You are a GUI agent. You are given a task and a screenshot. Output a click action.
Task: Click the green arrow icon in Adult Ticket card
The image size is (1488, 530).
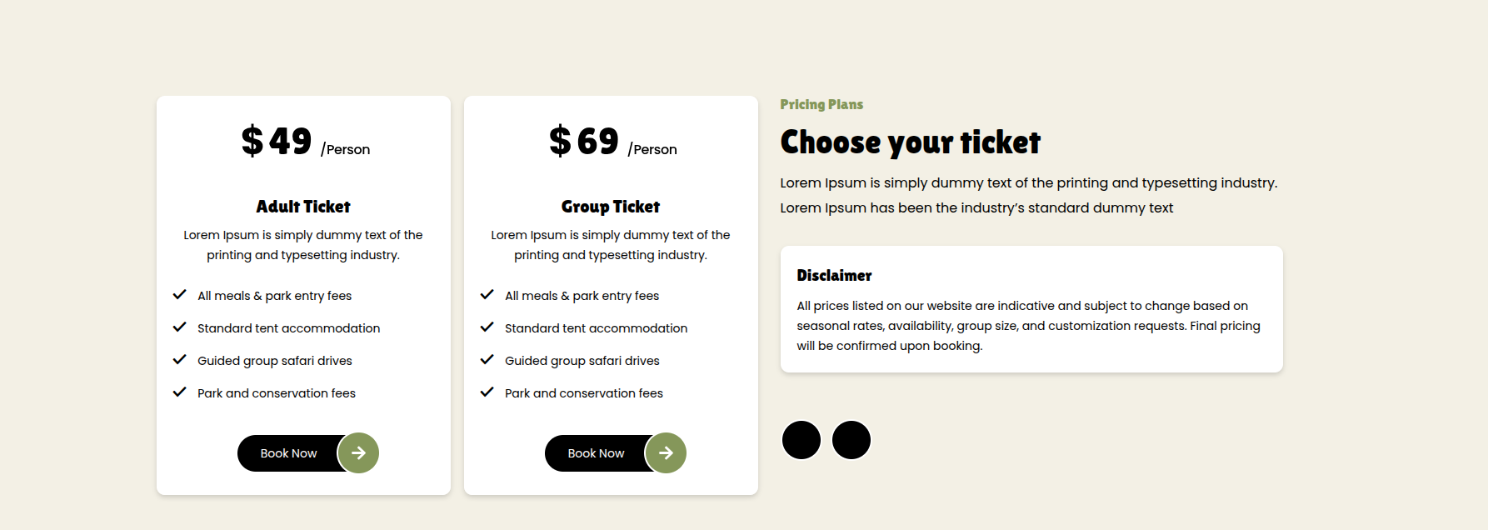pyautogui.click(x=358, y=453)
